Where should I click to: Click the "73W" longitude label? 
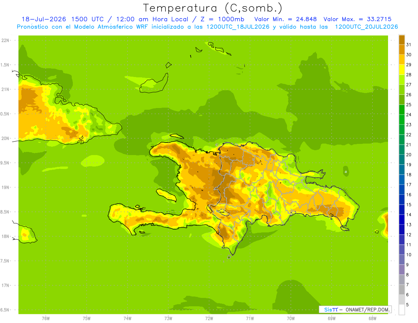pyautogui.click(x=168, y=318)
